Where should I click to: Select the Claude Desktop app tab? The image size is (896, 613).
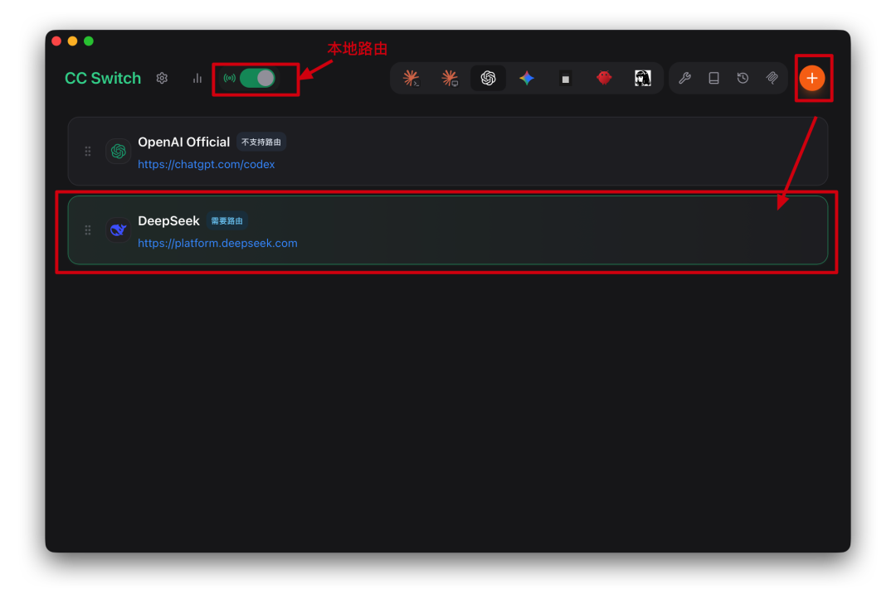point(450,78)
